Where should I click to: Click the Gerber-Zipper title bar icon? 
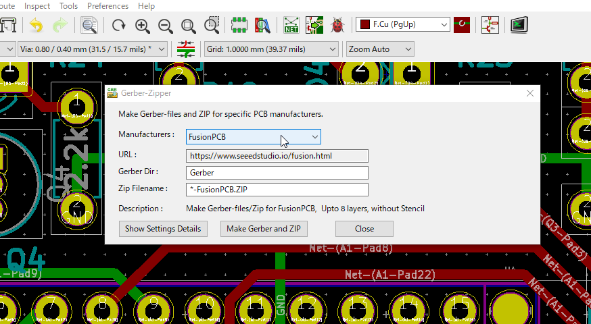[112, 93]
